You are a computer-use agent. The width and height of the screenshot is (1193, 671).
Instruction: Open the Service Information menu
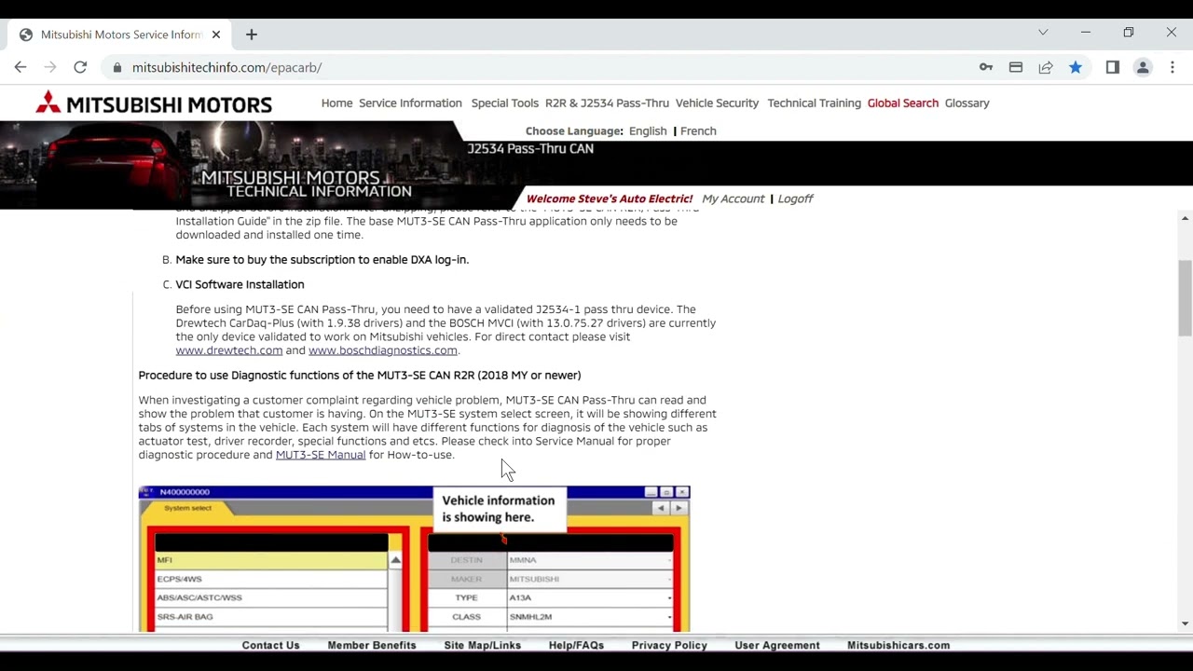(x=410, y=103)
